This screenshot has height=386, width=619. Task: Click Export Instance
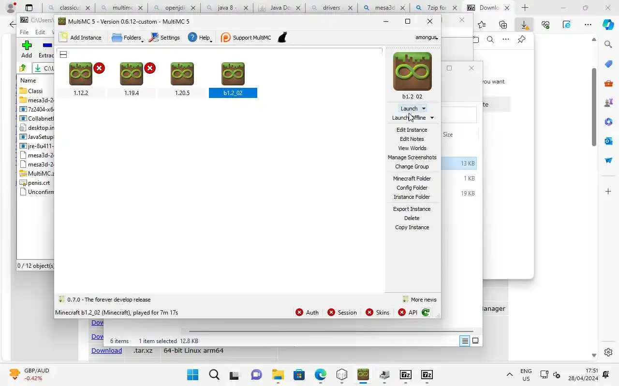(x=412, y=209)
